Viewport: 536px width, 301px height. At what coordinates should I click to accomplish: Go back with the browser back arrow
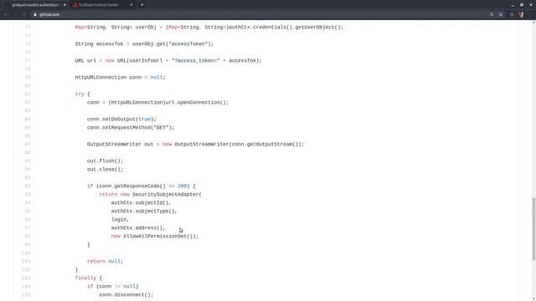[6, 15]
